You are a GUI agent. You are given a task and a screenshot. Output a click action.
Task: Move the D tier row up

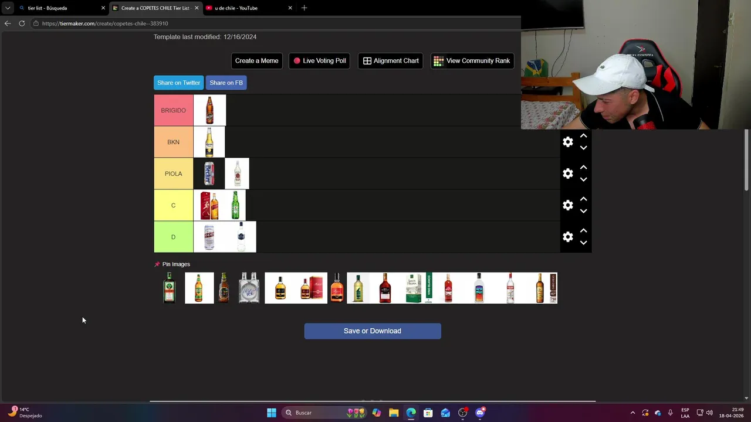click(x=583, y=230)
